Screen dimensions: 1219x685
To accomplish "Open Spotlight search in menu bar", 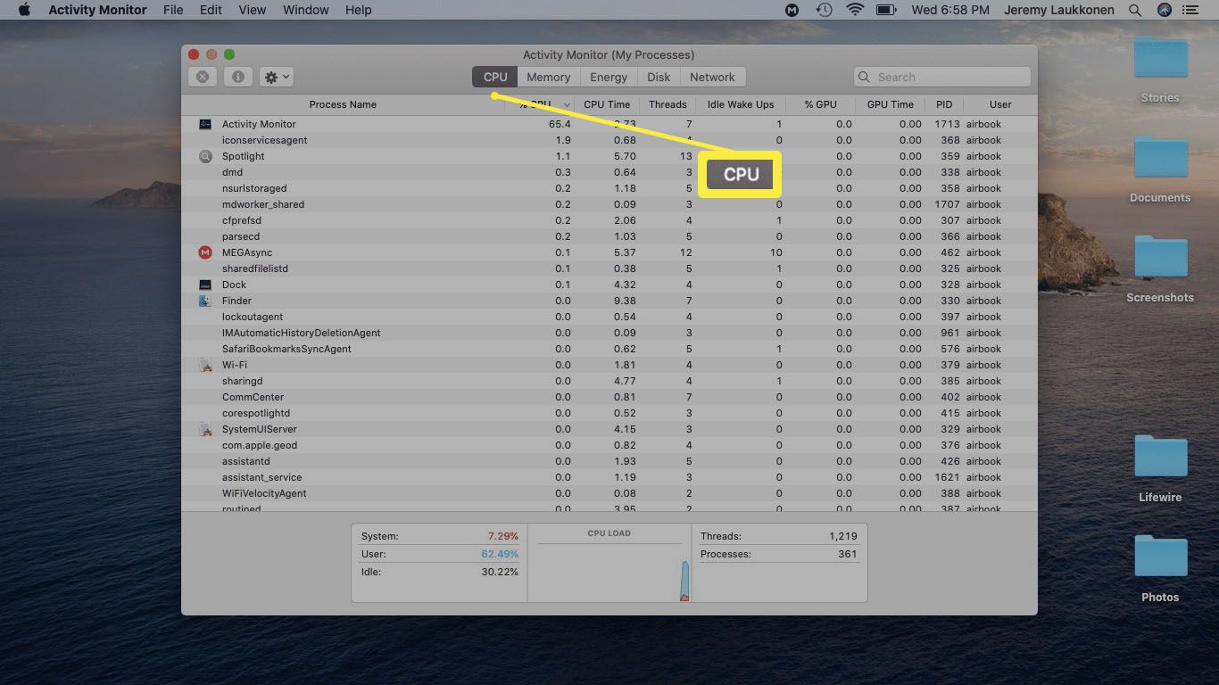I will pos(1135,10).
